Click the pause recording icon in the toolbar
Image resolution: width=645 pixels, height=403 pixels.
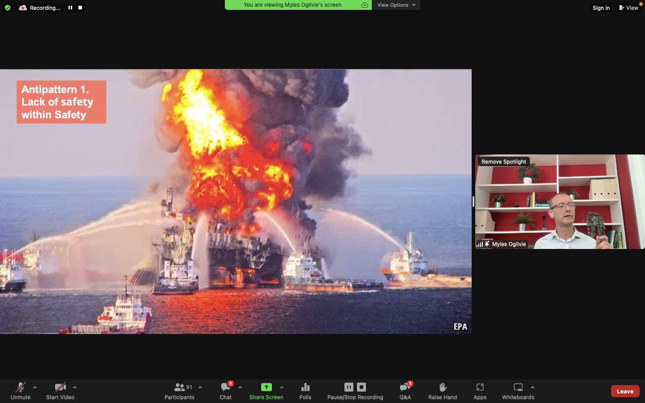tap(349, 387)
